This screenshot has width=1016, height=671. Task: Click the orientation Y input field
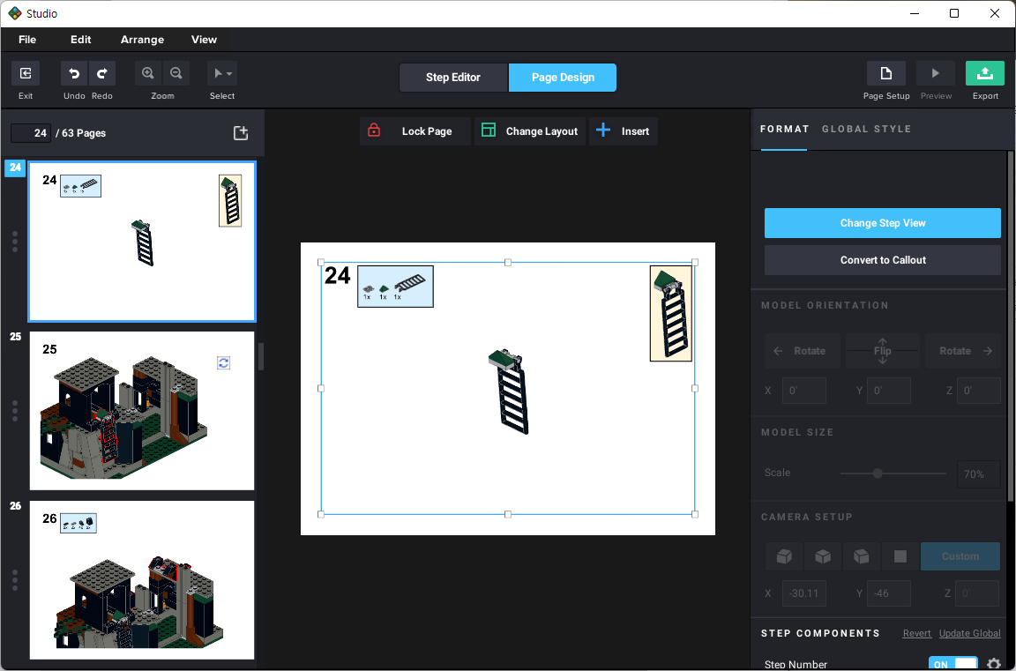(888, 391)
